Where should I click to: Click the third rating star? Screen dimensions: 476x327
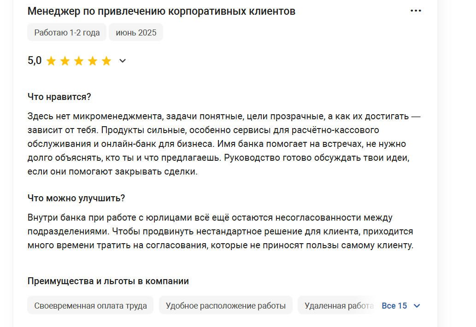79,61
